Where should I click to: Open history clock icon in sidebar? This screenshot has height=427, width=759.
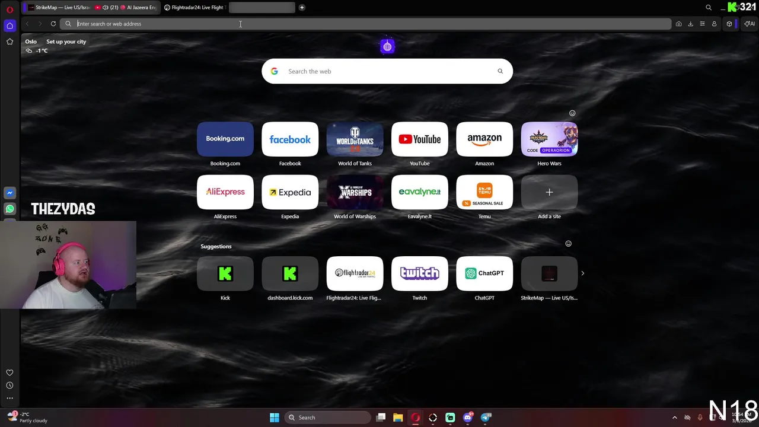click(x=9, y=385)
